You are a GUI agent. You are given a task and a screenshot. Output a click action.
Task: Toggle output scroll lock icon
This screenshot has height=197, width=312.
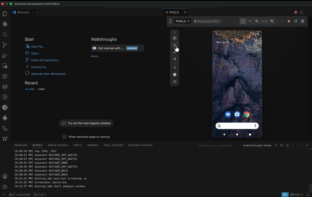coord(287,145)
